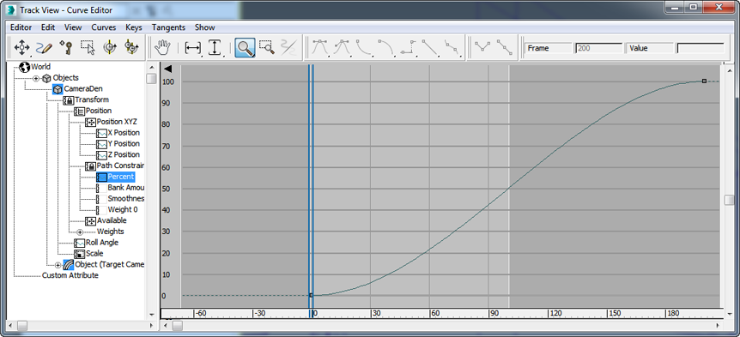Activate the Draw Curves pencil tool
Viewport: 740px width, 337px height.
point(44,47)
